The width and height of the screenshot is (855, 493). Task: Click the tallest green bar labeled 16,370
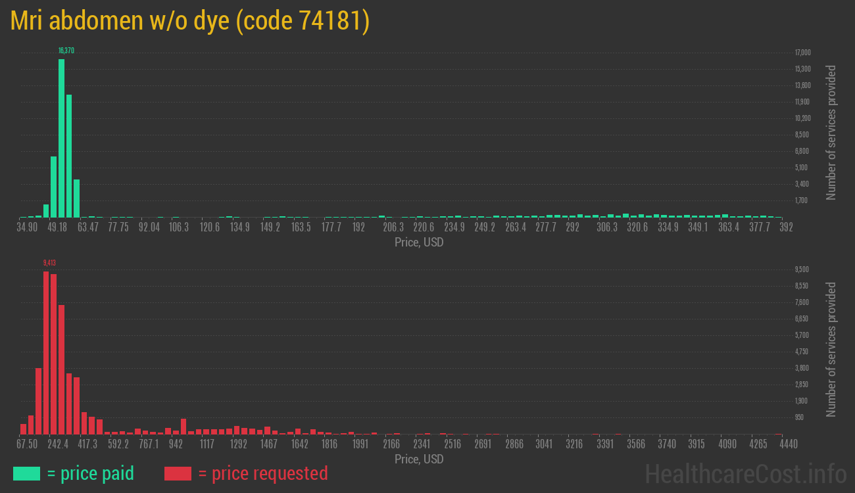[x=61, y=138]
